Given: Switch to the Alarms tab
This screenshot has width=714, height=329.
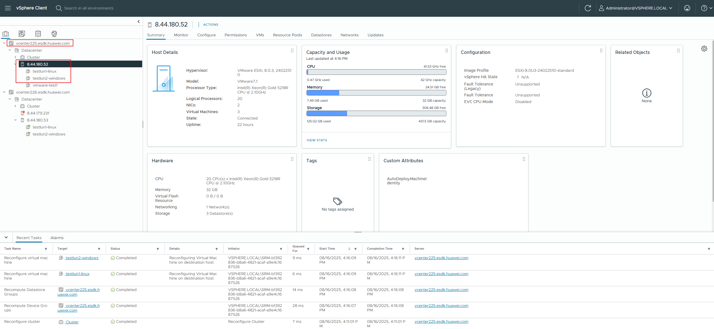Looking at the screenshot, I should [57, 238].
